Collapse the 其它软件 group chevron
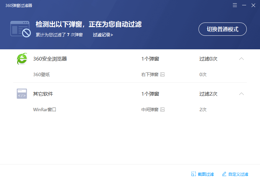The height and width of the screenshot is (182, 260). pos(241,94)
